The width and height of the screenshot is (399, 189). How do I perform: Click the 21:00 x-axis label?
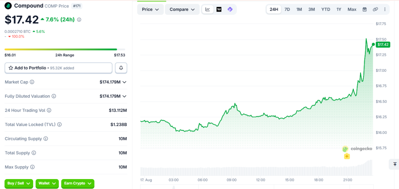(x=347, y=180)
